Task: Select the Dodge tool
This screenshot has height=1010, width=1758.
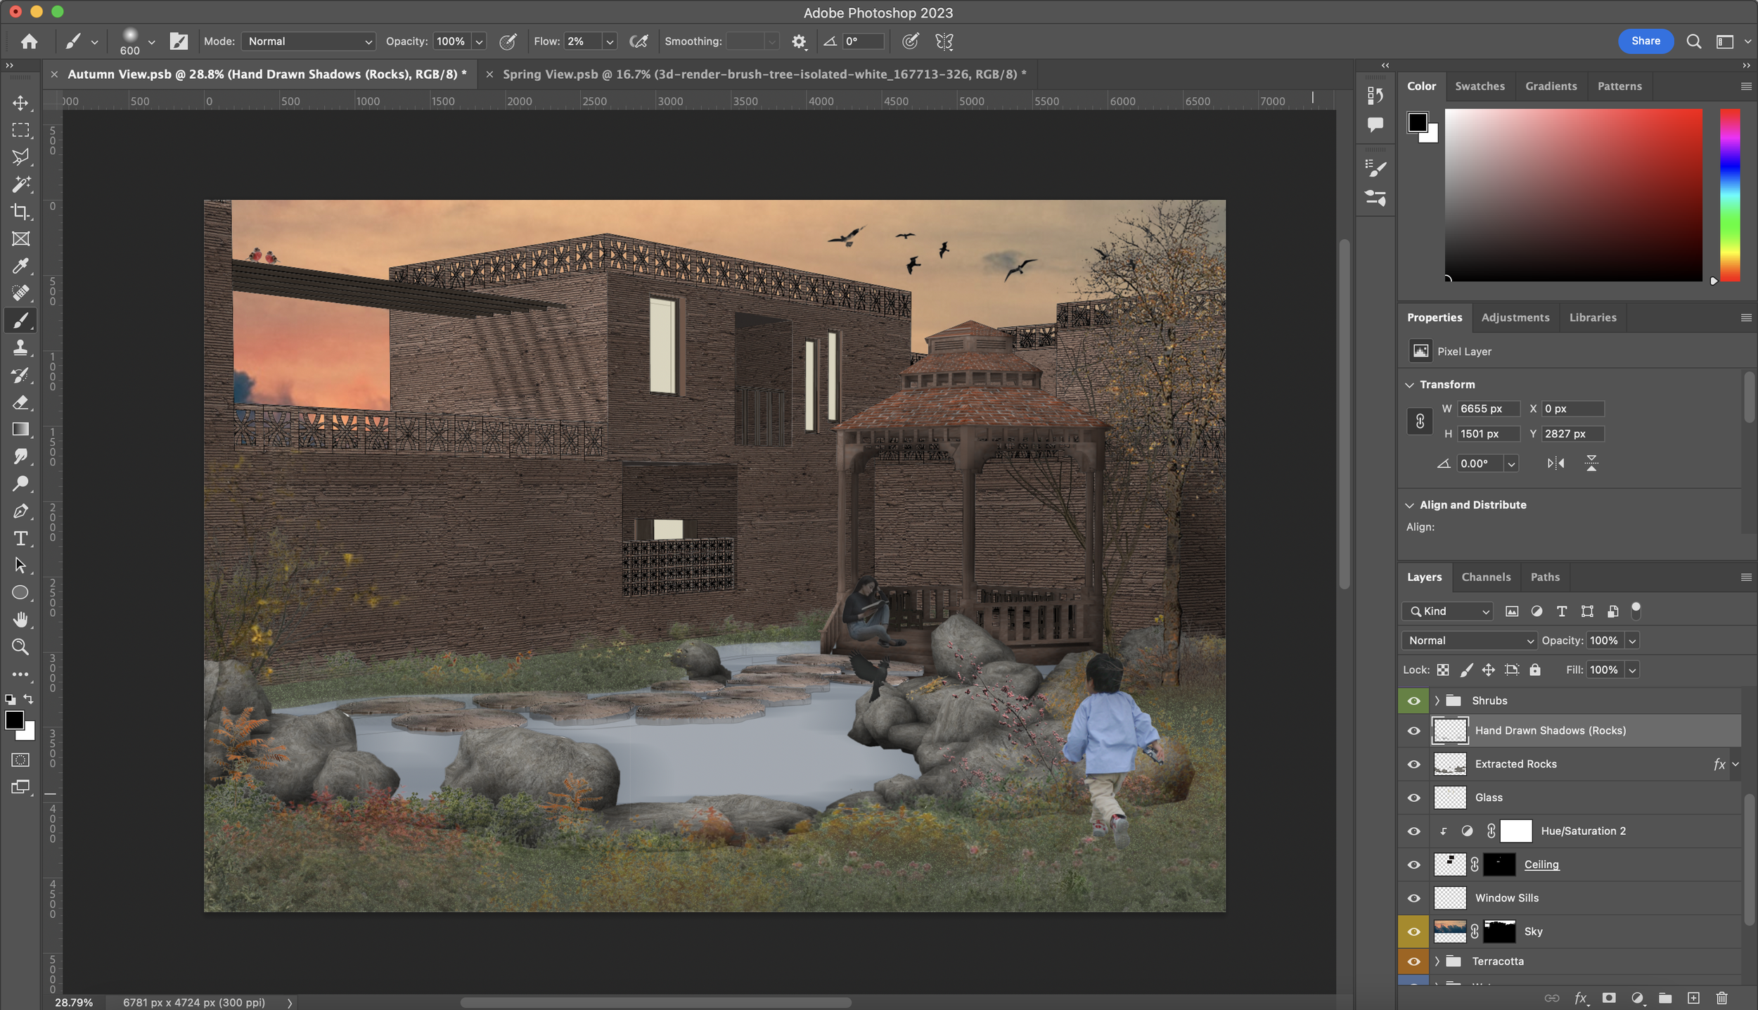Action: 20,484
